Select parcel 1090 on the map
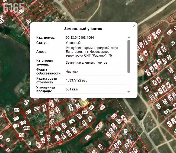The width and height of the screenshot is (176, 153). tap(114, 126)
